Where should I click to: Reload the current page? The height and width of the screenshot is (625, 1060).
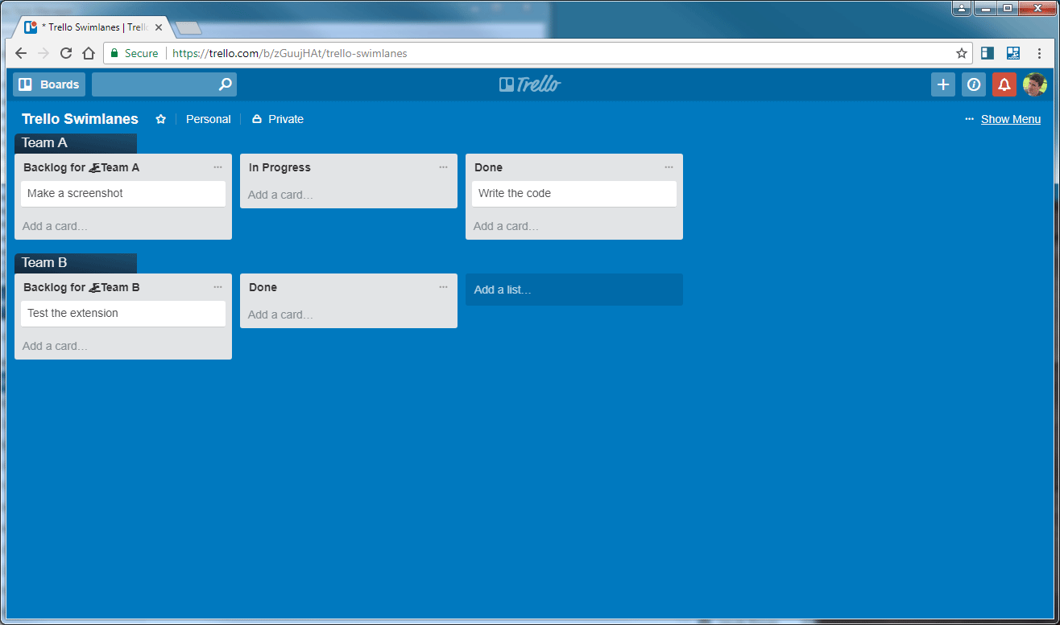click(x=66, y=53)
